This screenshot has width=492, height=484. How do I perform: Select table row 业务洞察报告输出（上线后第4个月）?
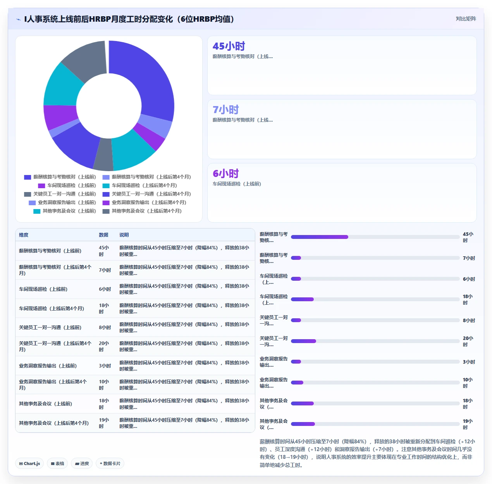tap(135, 384)
